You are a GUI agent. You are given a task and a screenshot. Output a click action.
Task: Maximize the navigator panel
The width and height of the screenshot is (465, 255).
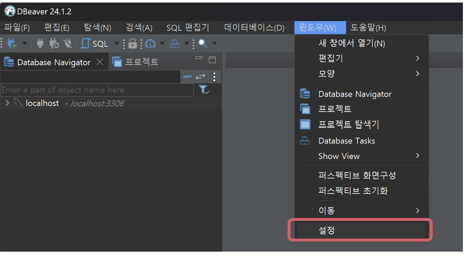coord(212,60)
